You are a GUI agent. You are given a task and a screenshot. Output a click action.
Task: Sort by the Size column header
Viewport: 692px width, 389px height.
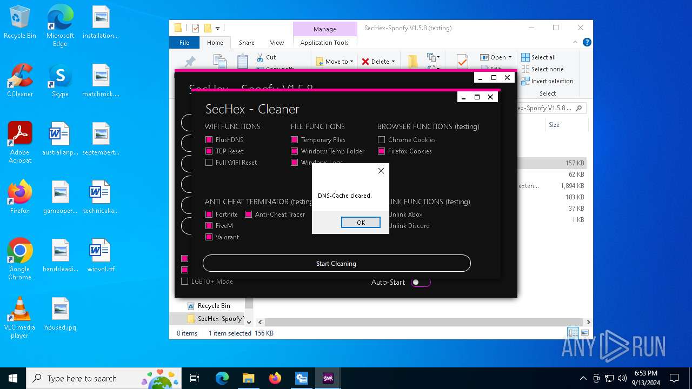click(567, 124)
